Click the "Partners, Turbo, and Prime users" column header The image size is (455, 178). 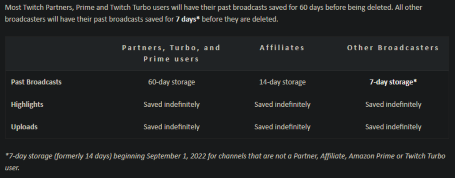171,53
